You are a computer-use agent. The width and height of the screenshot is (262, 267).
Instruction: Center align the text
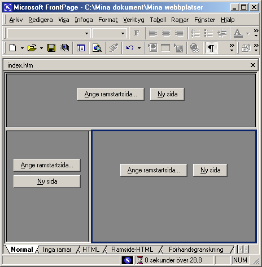point(166,33)
